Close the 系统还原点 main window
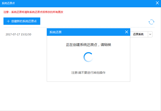 (x=157, y=3)
